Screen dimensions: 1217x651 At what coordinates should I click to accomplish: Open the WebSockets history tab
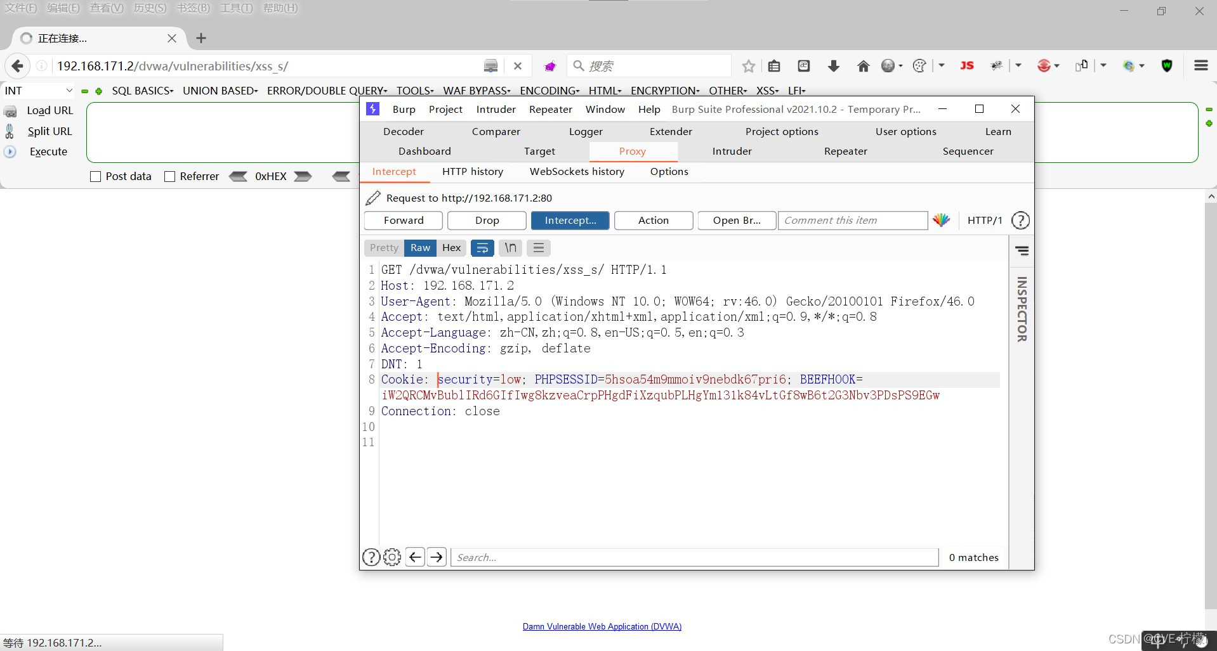pos(577,172)
